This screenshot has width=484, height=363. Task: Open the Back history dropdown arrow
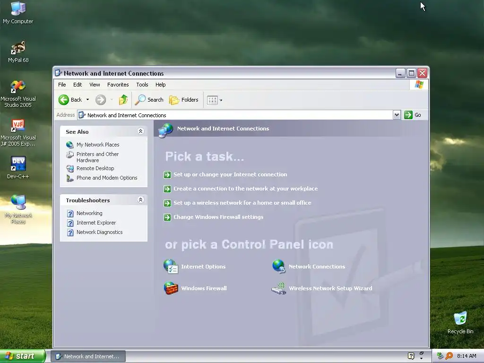click(87, 100)
